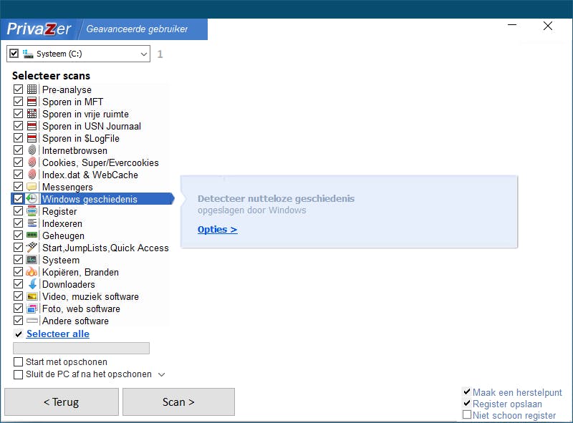Screen dimensions: 573x423
Task: Toggle the Downloaders checkbox
Action: click(18, 284)
